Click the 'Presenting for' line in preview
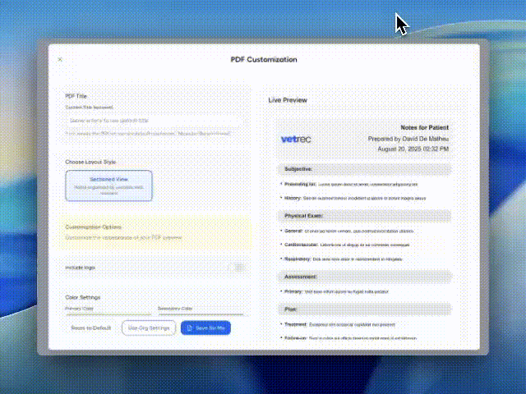The width and height of the screenshot is (526, 394). coord(349,184)
